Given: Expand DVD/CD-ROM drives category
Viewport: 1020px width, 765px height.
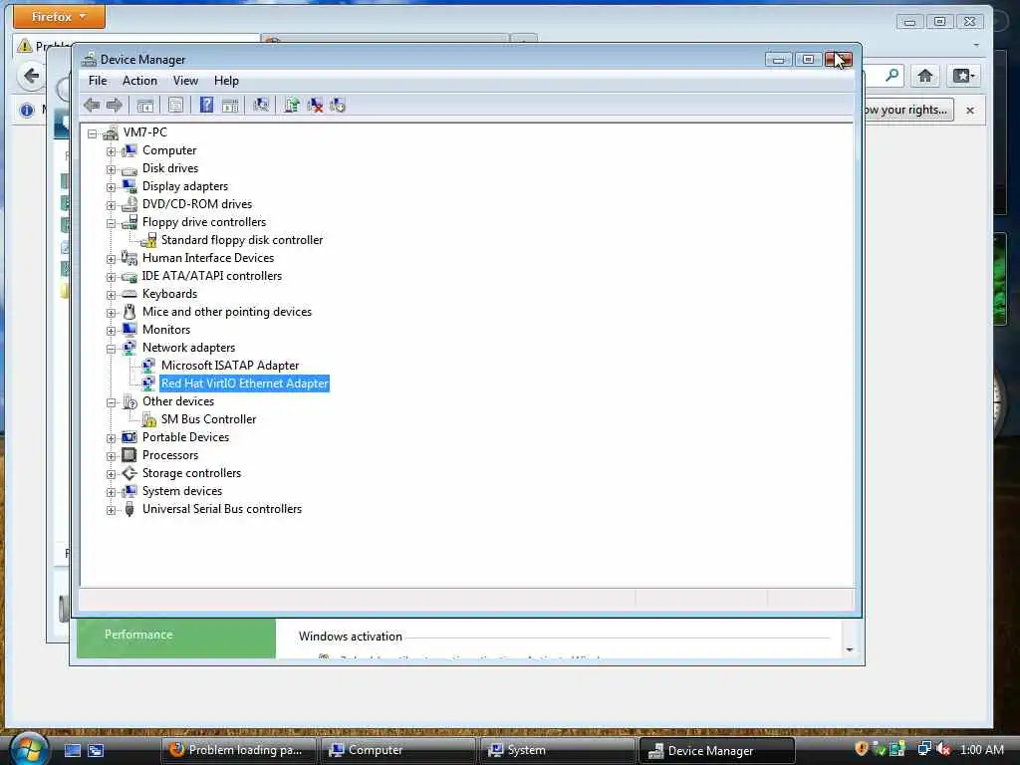Looking at the screenshot, I should click(112, 205).
